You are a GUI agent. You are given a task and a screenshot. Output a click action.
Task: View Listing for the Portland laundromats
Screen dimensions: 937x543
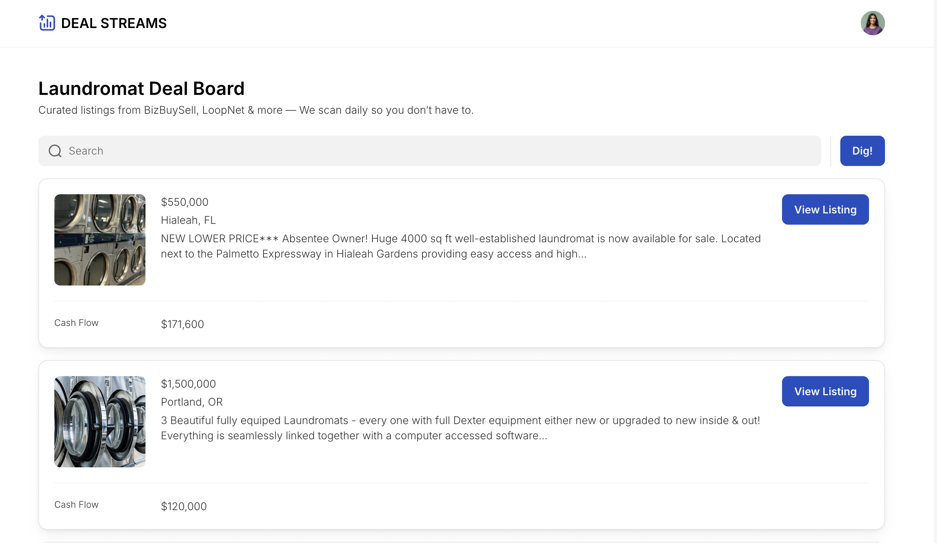click(825, 391)
